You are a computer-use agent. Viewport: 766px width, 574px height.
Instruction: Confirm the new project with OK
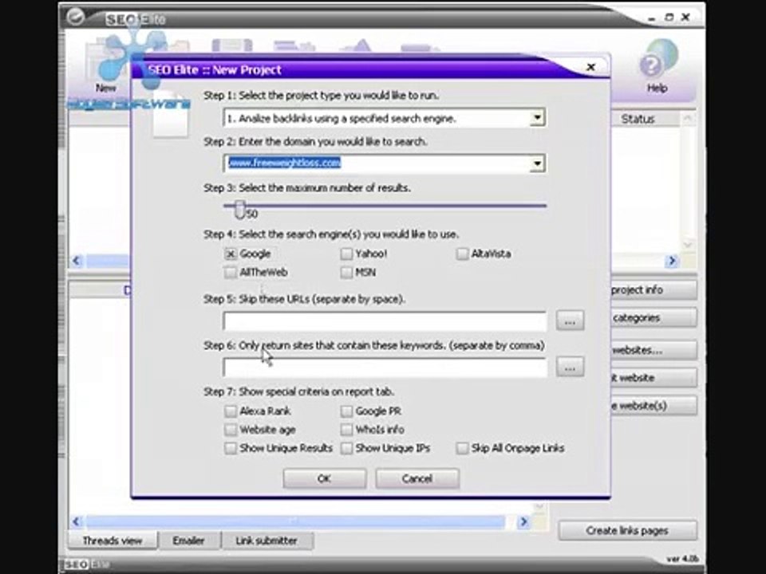coord(325,479)
